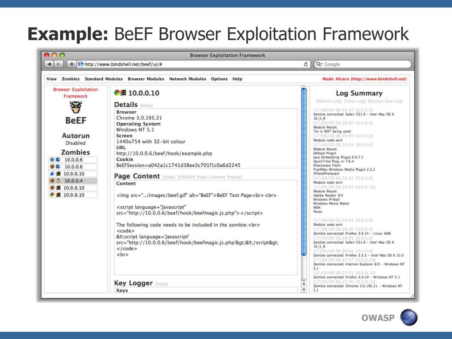Click the Display Raw Log link
Image resolution: width=452 pixels, height=339 pixels.
coord(385,101)
